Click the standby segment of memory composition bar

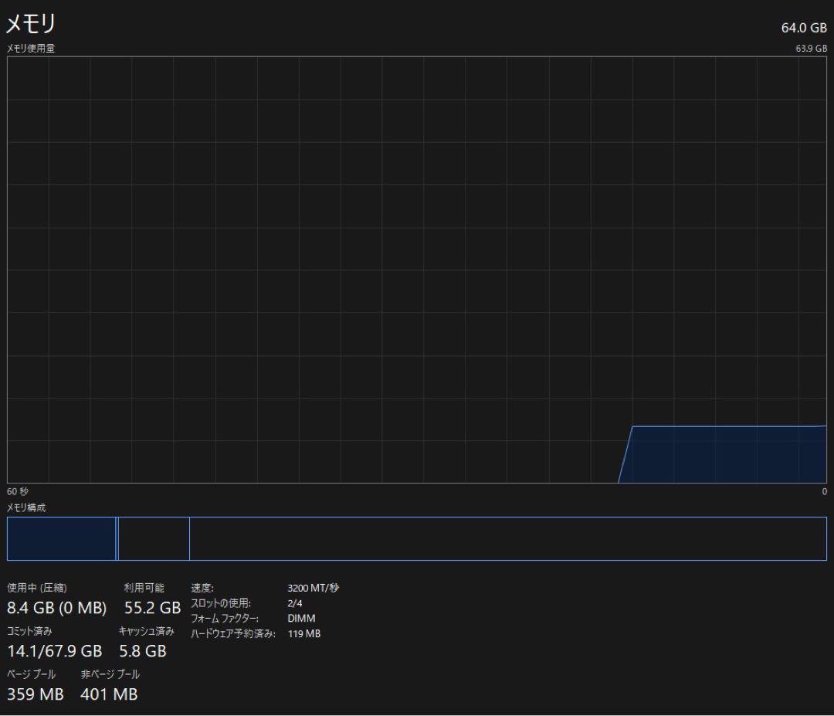pyautogui.click(x=154, y=538)
